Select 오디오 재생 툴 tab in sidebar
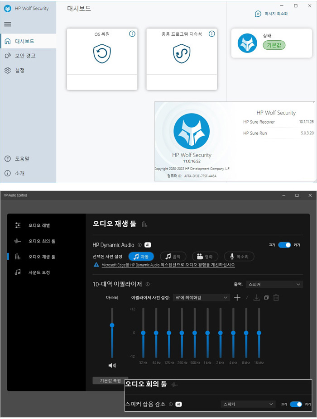The width and height of the screenshot is (317, 419). click(x=42, y=257)
